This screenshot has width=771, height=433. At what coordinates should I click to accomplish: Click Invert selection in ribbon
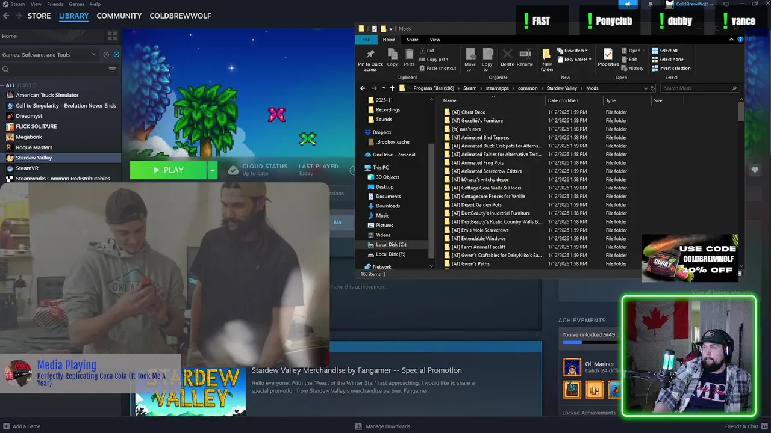671,68
